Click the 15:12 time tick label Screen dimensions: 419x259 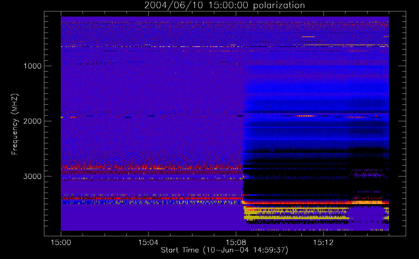tap(323, 243)
